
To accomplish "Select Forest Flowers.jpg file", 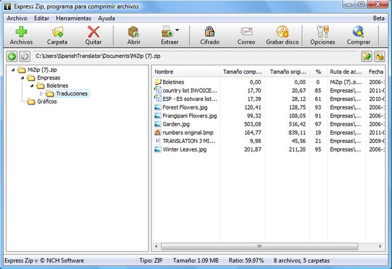I will click(269, 107).
